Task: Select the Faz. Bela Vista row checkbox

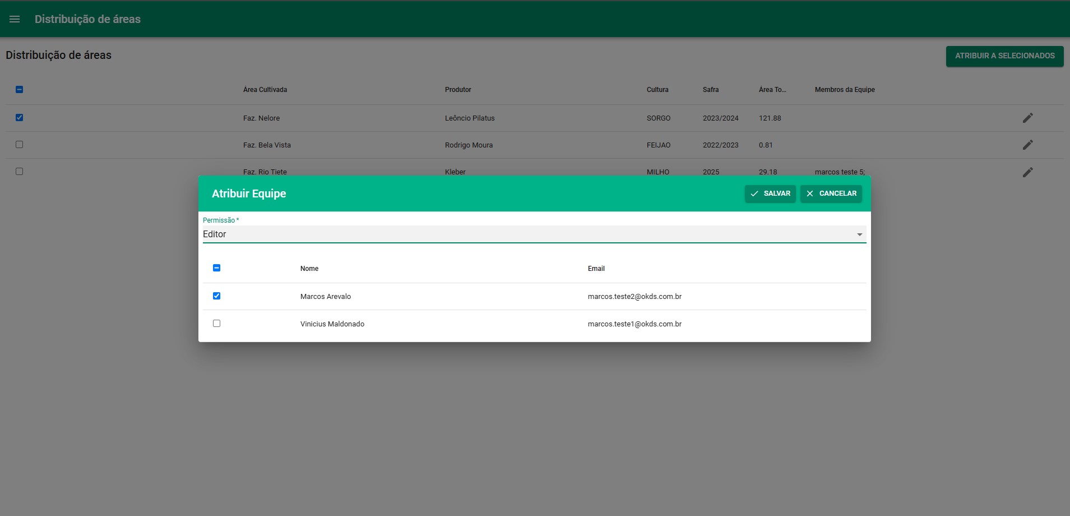Action: [20, 145]
